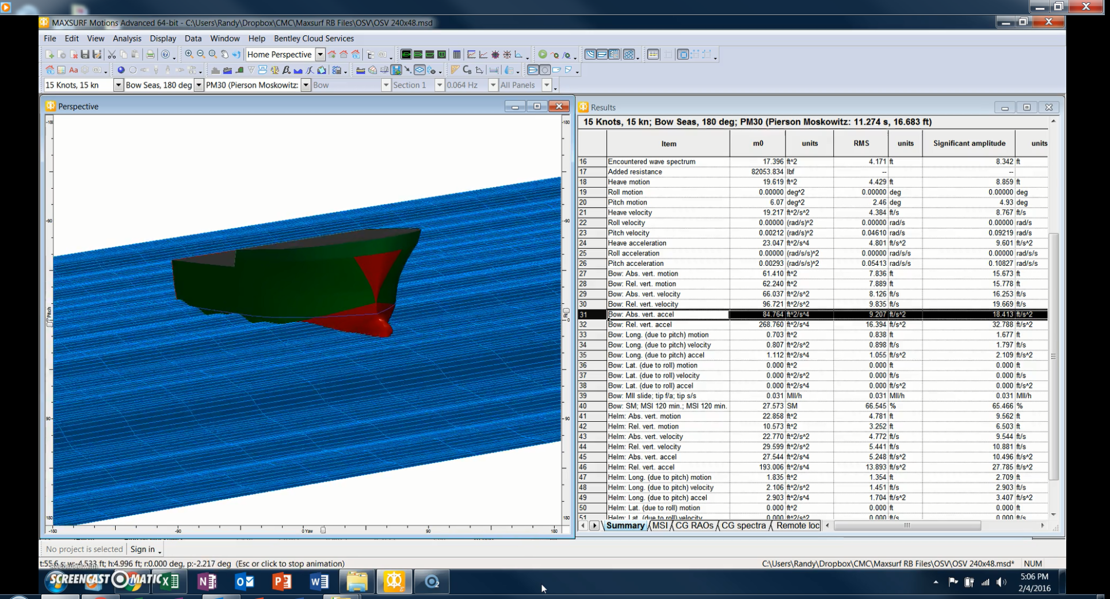This screenshot has width=1110, height=599.
Task: Toggle the hull half-view button
Action: coord(533,70)
